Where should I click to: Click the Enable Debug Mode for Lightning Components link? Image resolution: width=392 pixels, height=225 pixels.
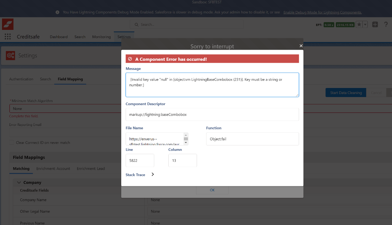pos(322,12)
